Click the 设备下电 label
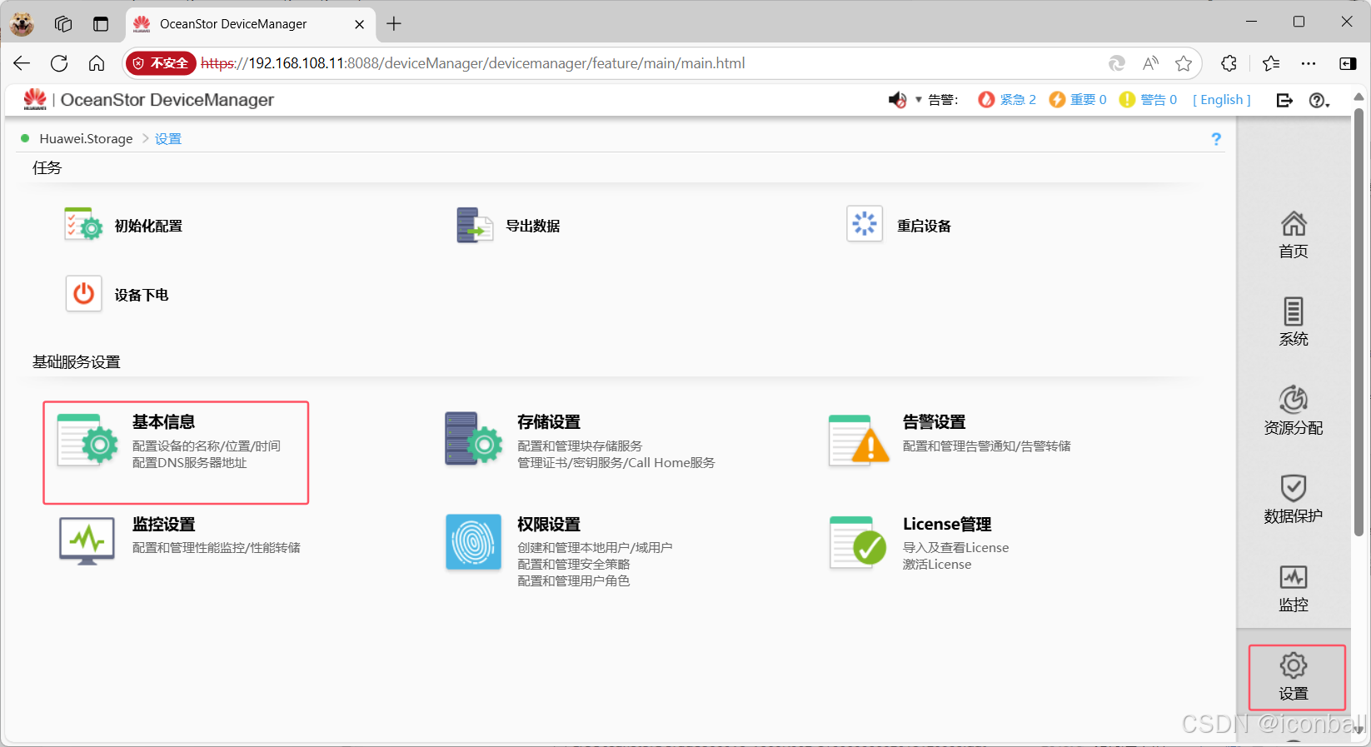The width and height of the screenshot is (1371, 747). click(142, 295)
